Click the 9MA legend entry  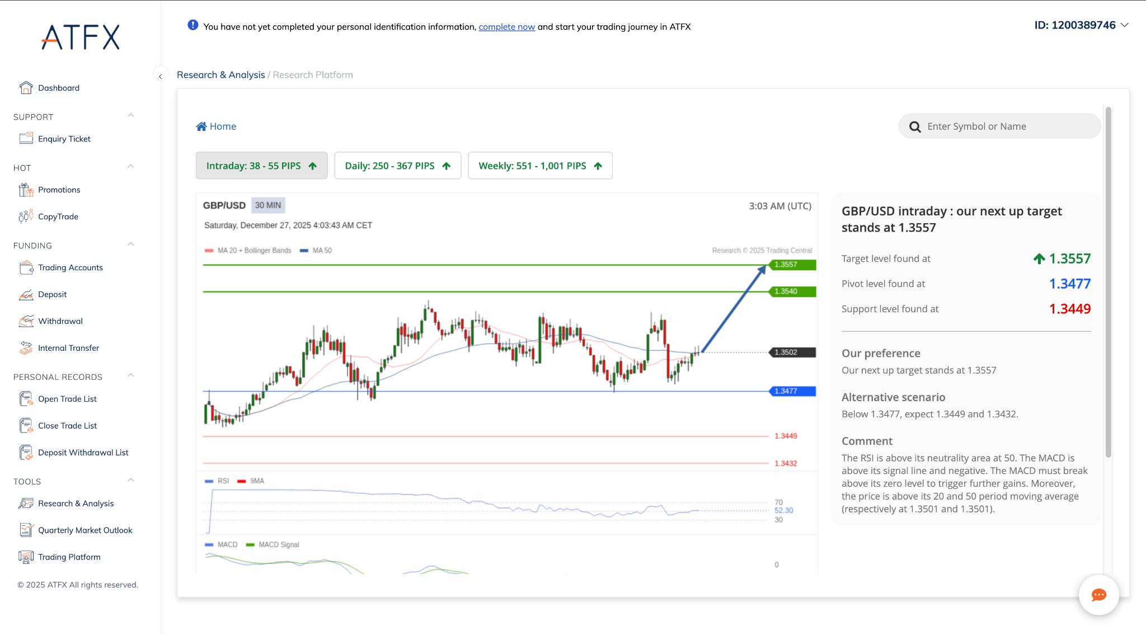tap(251, 481)
